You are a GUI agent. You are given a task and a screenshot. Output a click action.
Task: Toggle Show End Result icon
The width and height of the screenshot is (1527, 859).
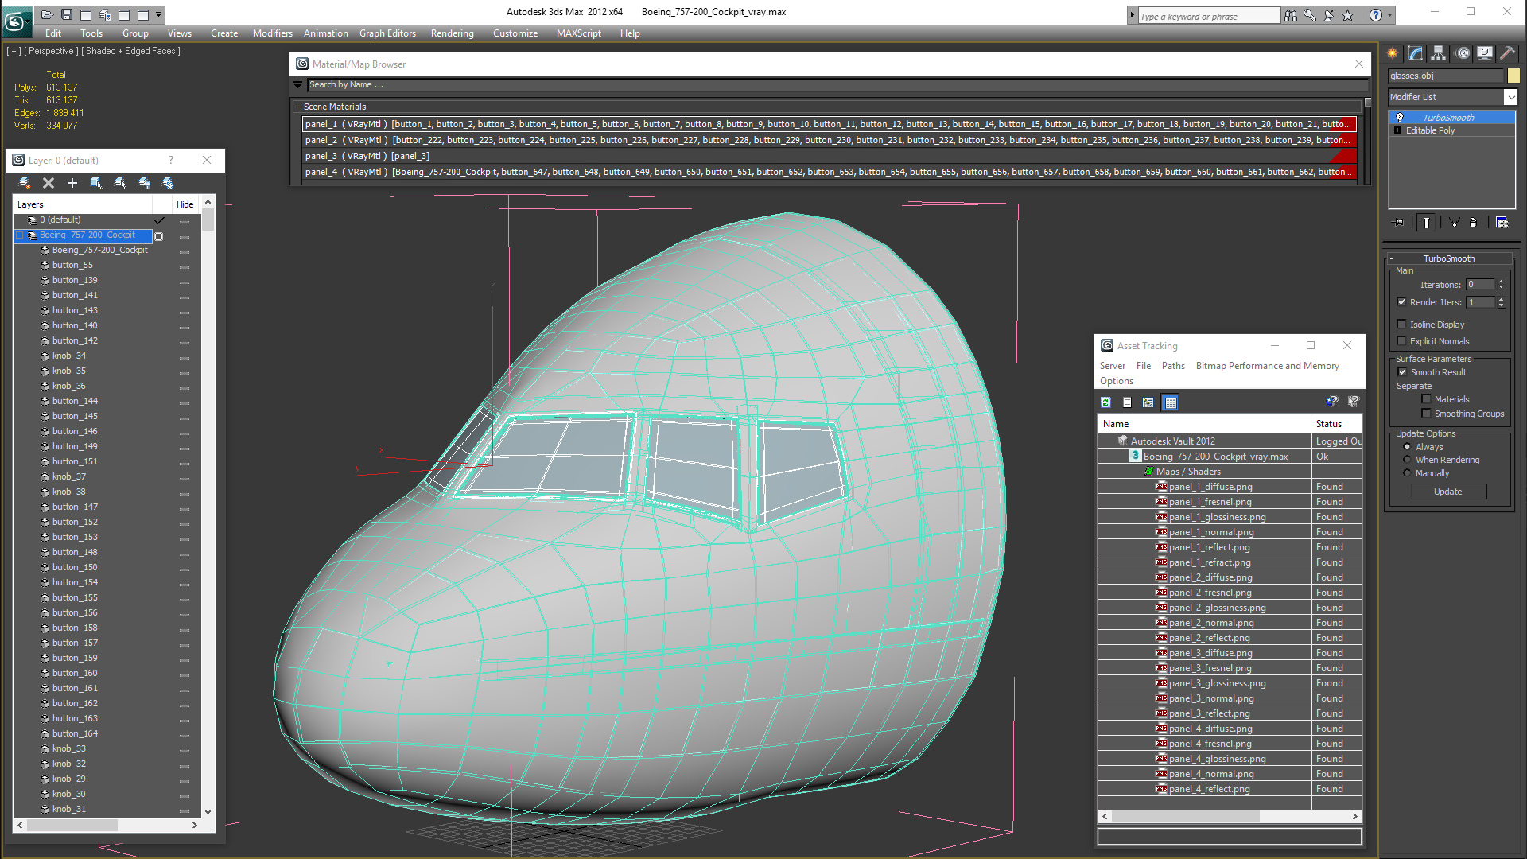(1427, 223)
